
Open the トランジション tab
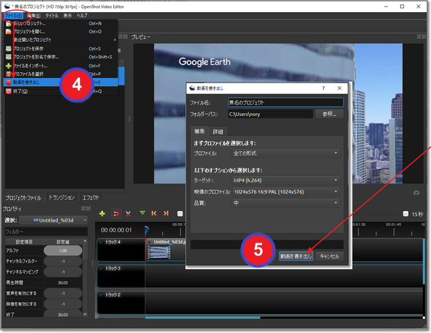tap(62, 198)
